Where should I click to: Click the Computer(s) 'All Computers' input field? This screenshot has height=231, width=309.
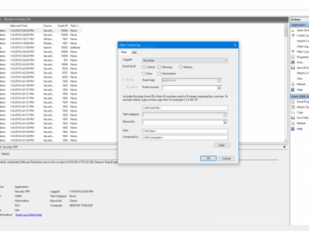(185, 138)
